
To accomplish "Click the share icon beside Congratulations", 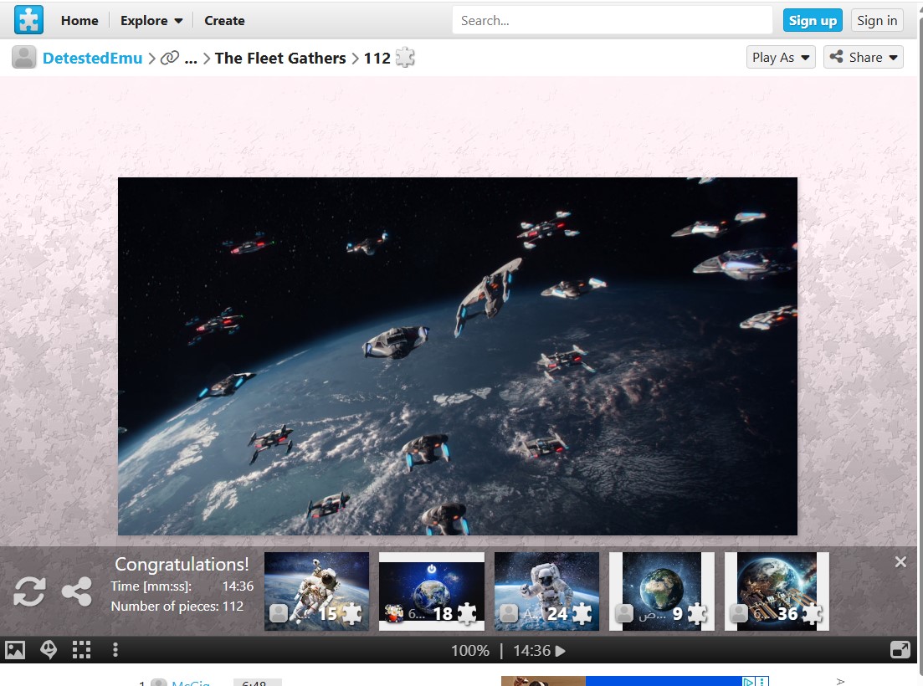I will (77, 591).
